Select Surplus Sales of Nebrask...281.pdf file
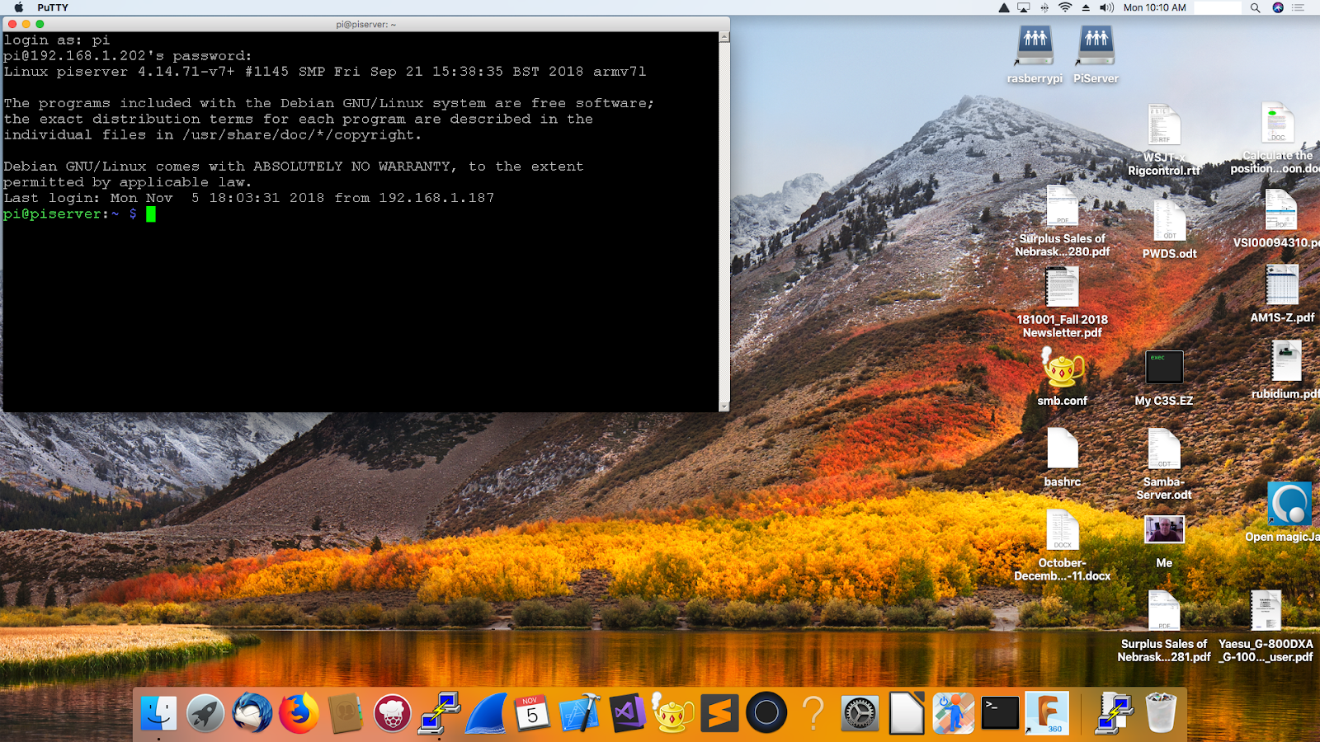The height and width of the screenshot is (742, 1320). [1164, 627]
